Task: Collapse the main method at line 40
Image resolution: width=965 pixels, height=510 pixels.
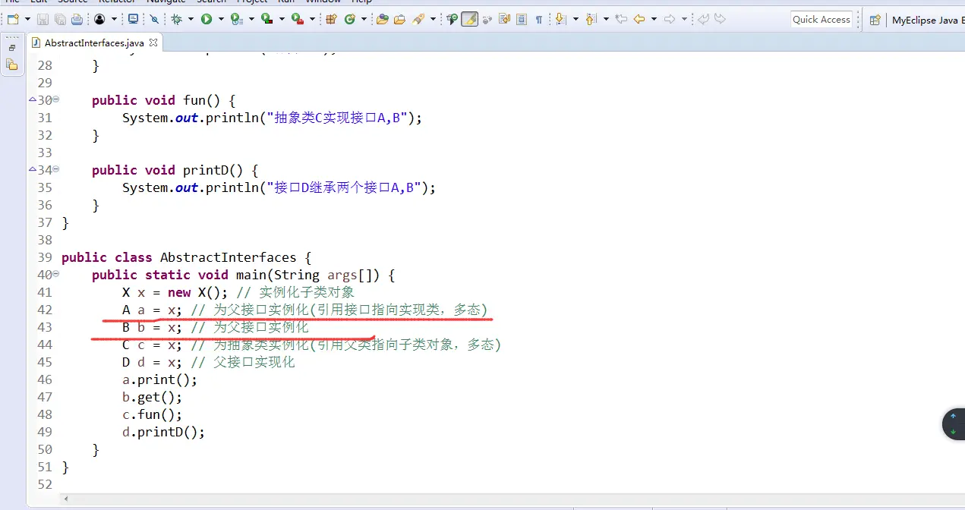Action: click(x=56, y=275)
